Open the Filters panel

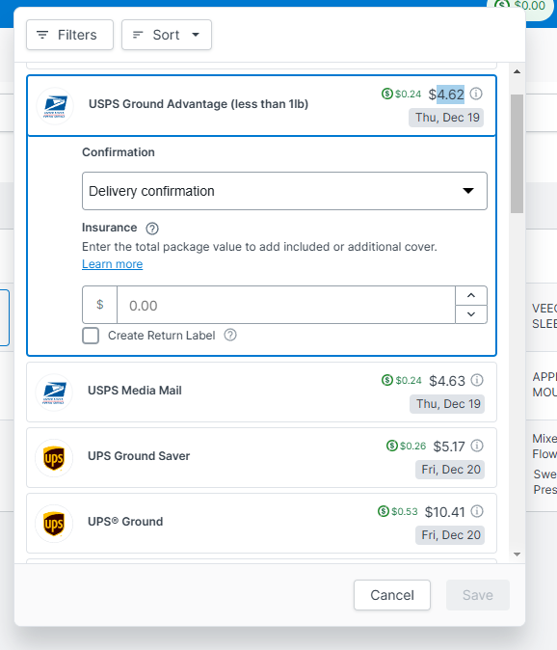tap(69, 35)
